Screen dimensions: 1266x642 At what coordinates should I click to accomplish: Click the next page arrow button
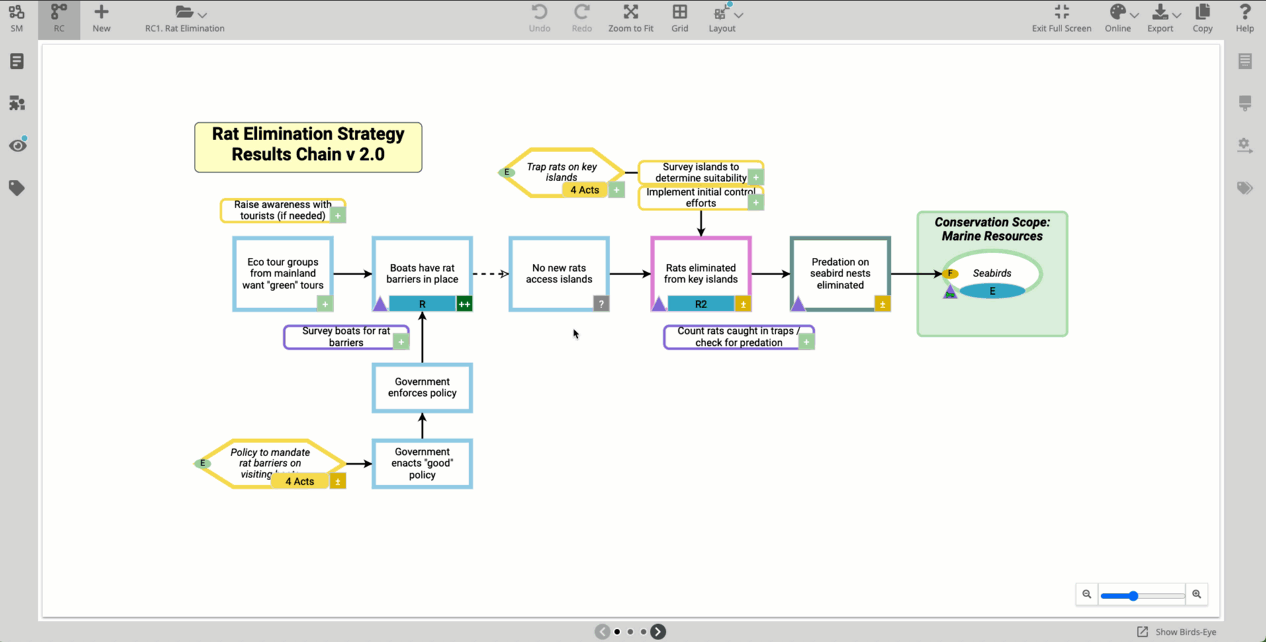coord(658,632)
